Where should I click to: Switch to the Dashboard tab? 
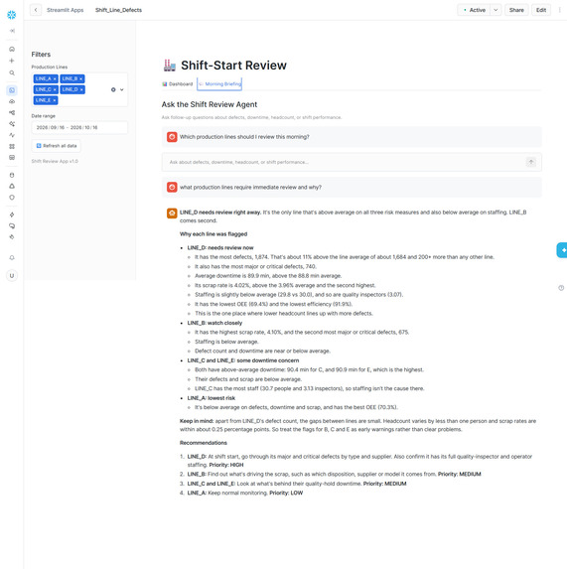pos(178,83)
